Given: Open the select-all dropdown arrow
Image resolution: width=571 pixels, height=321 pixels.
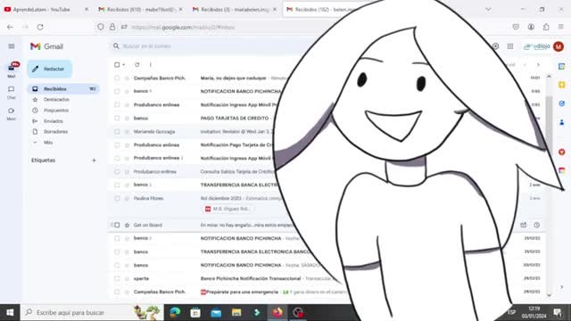Looking at the screenshot, I should pos(124,65).
